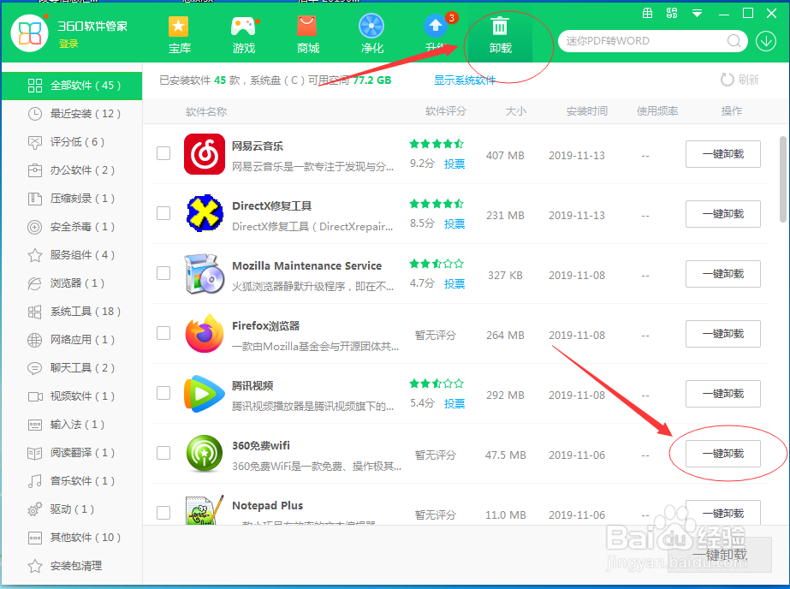790x589 pixels.
Task: Open the 商城 shopping bag tab
Action: 308,35
